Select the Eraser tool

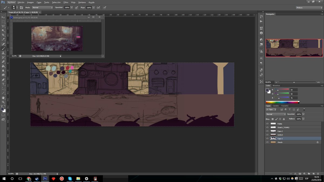coord(3,62)
